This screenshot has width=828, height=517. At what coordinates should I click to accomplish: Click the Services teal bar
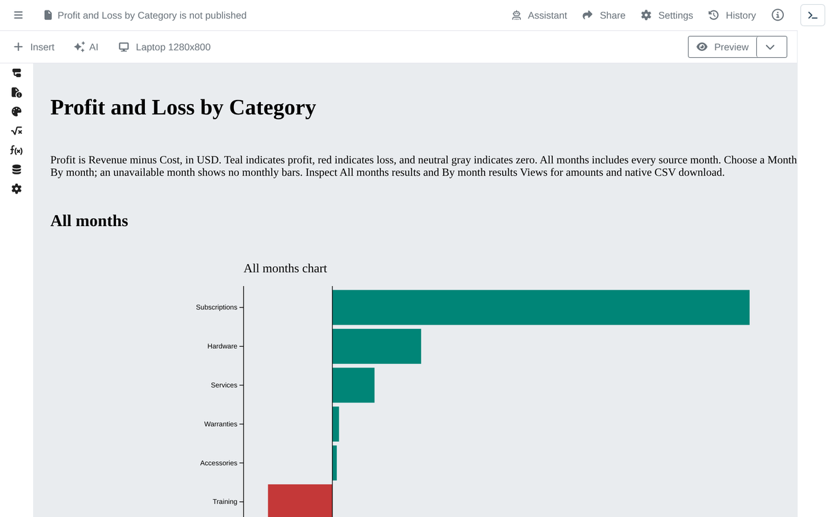[353, 385]
